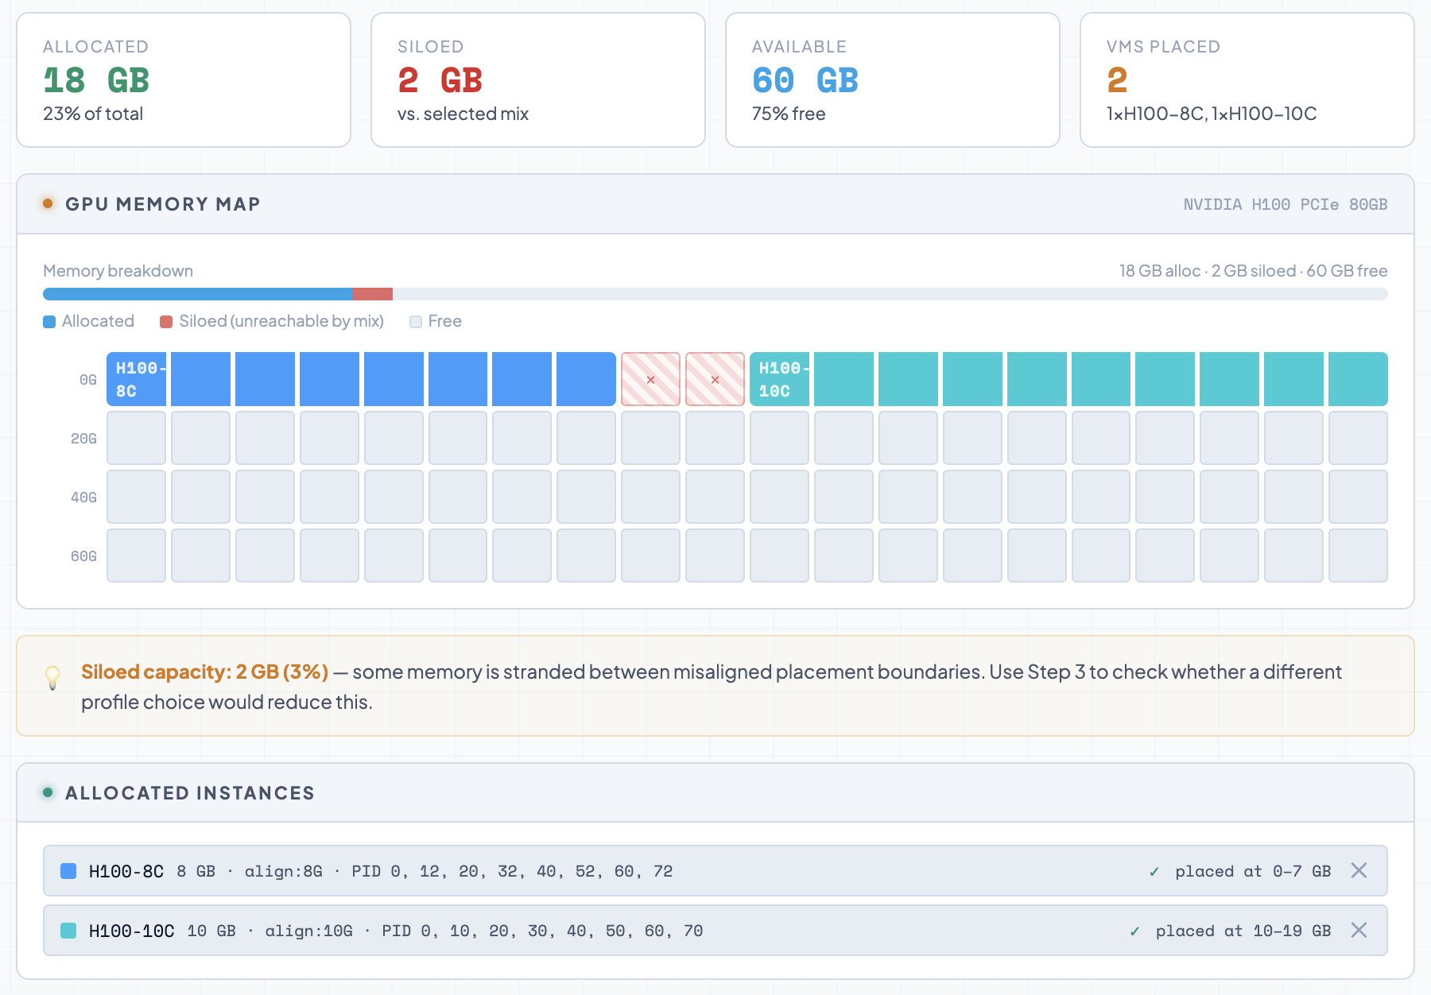Click the Free legend swatch
Screen dimensions: 1431x995
tap(416, 322)
